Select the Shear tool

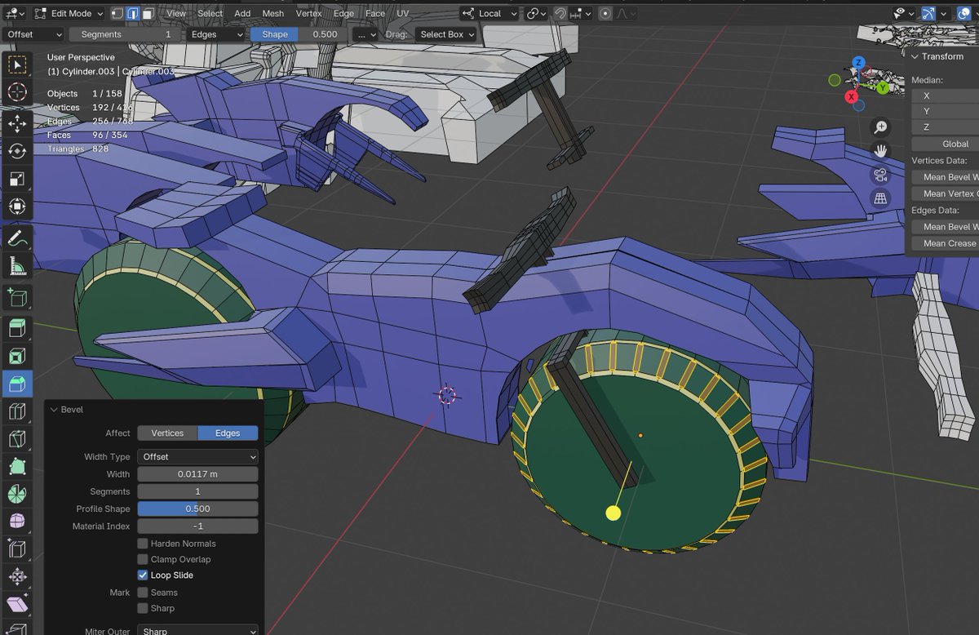click(x=17, y=606)
